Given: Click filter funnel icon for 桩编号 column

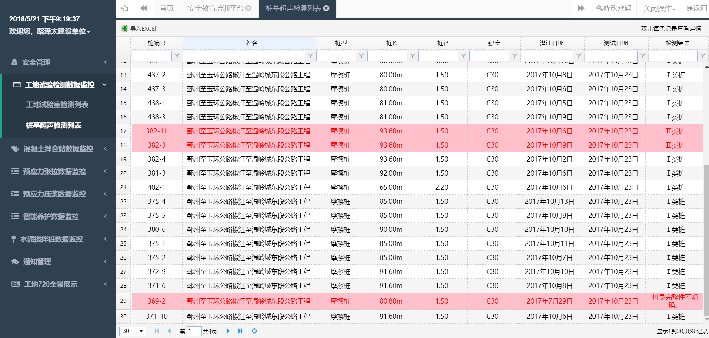Looking at the screenshot, I should [177, 56].
